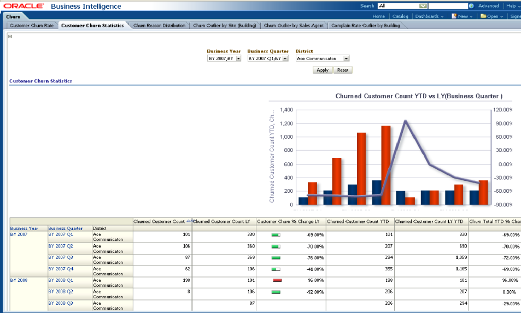
Task: Open Churn Outlier by Sales Agent tab
Action: [294, 26]
